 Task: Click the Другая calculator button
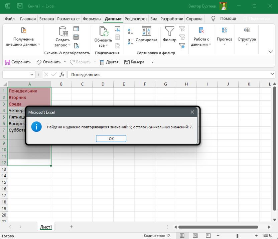tap(109, 62)
